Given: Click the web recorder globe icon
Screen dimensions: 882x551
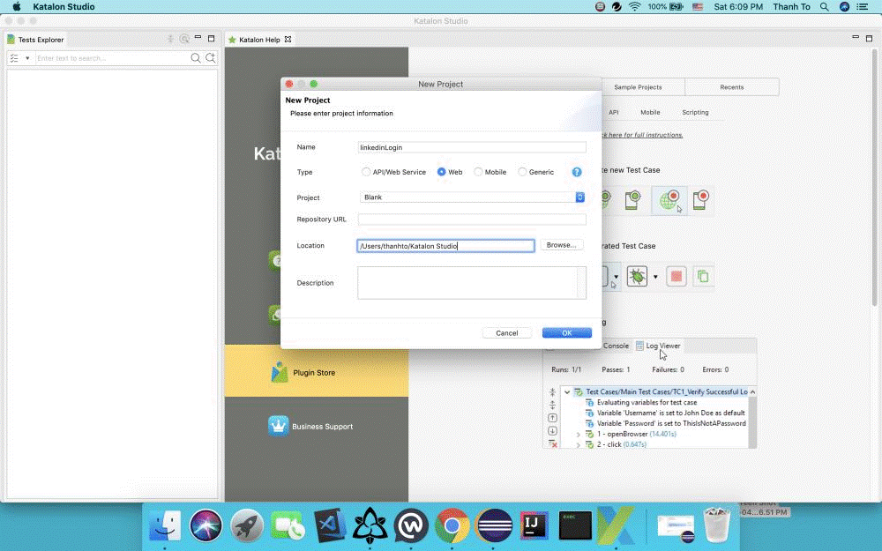Looking at the screenshot, I should click(669, 200).
